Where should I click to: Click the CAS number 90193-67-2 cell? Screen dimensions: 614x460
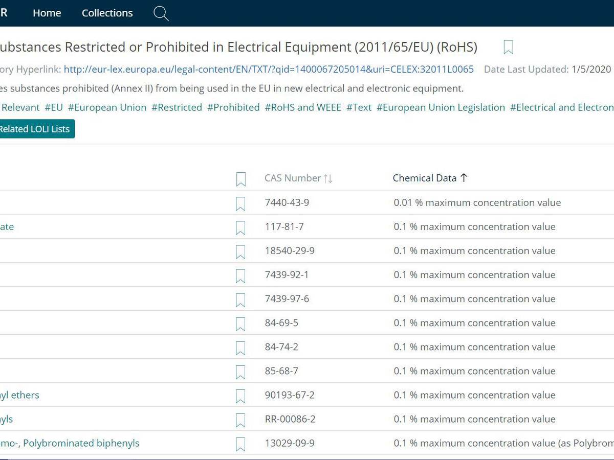[290, 395]
